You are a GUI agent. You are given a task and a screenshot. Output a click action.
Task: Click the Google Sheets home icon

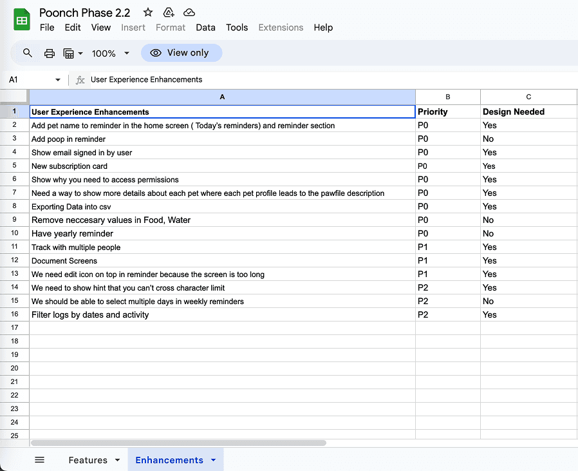pyautogui.click(x=22, y=19)
